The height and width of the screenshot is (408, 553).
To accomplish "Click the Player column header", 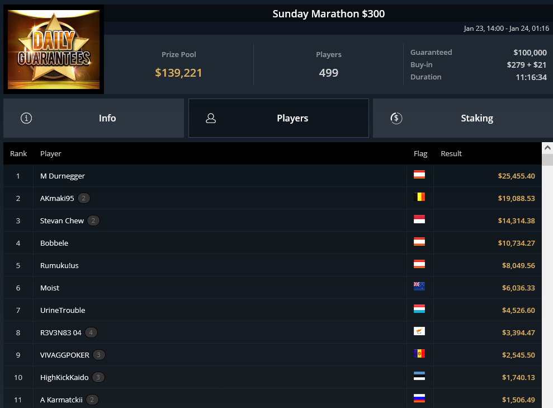I will pos(51,153).
